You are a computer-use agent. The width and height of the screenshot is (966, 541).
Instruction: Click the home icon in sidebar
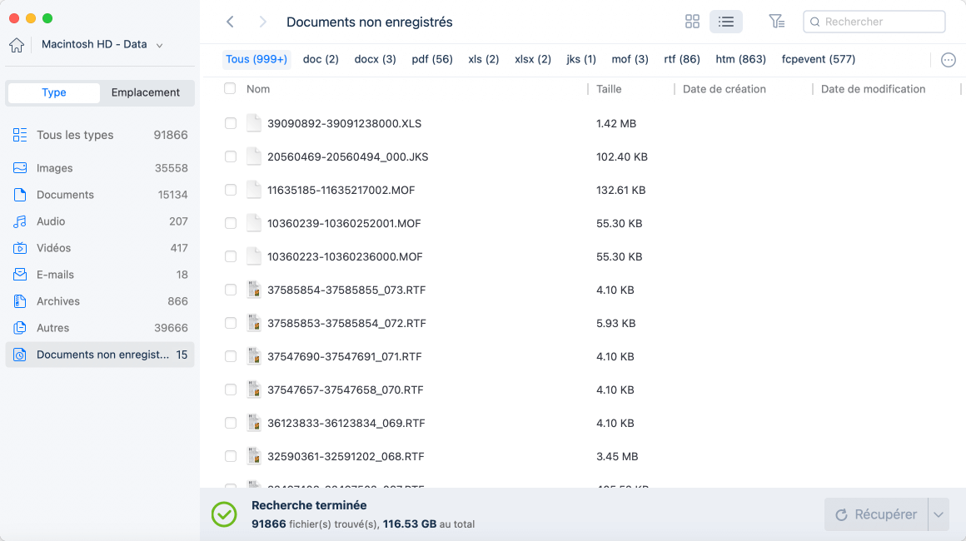pyautogui.click(x=17, y=45)
